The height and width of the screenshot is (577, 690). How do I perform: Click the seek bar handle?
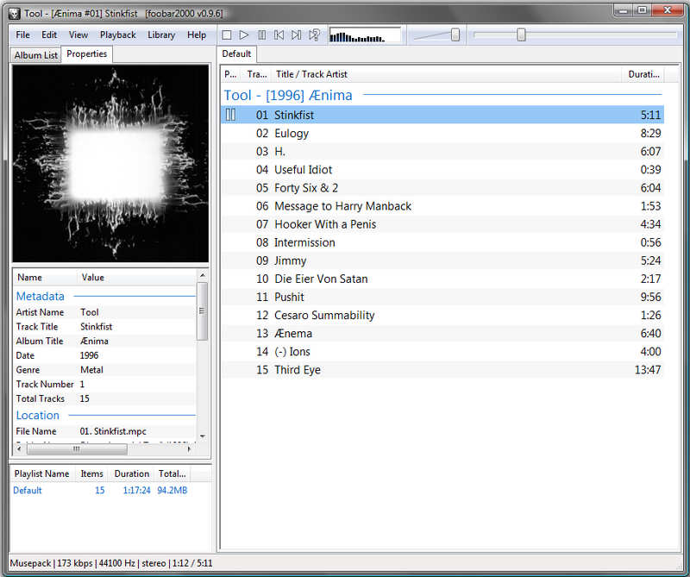click(521, 34)
